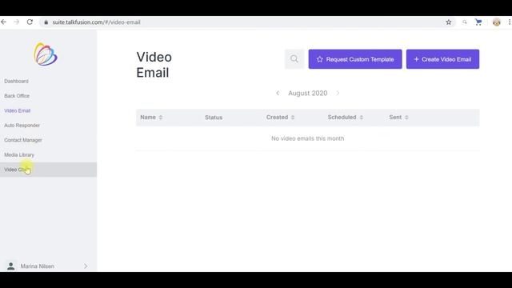The width and height of the screenshot is (512, 288).
Task: Go to the previous month
Action: tap(278, 93)
